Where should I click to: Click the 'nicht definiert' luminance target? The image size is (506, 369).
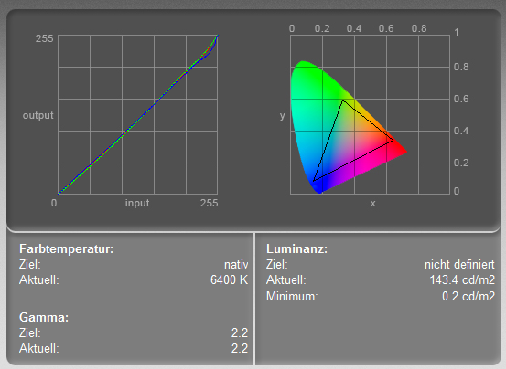[459, 264]
